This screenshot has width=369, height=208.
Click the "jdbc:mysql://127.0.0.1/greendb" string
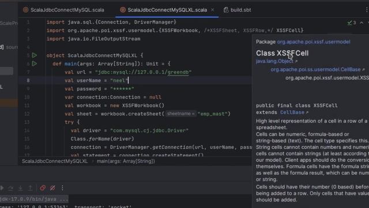pos(143,72)
